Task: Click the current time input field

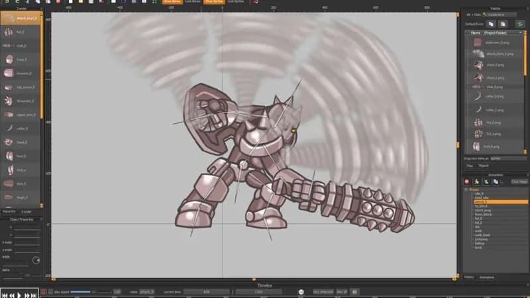Action: coord(207,292)
